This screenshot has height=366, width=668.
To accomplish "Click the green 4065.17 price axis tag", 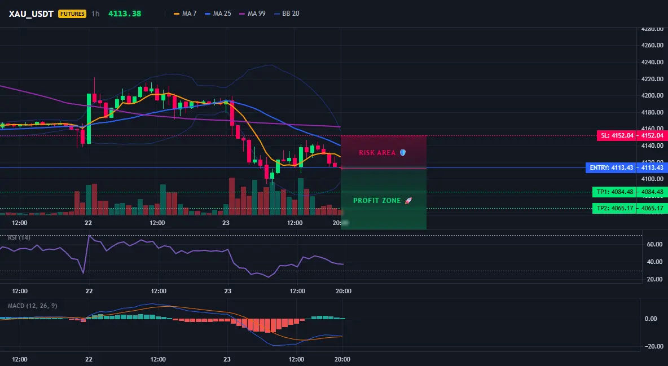I will (x=652, y=208).
